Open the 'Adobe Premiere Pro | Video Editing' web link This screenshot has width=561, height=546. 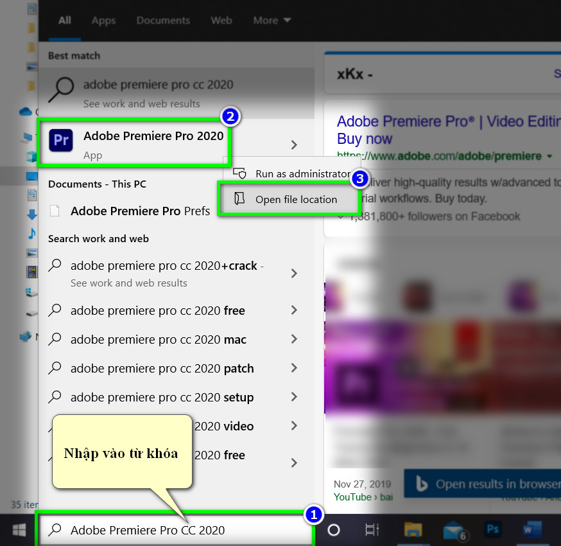pos(449,130)
